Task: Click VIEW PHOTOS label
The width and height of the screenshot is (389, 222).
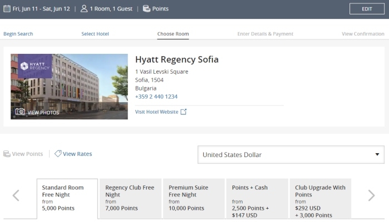Action: coord(43,113)
